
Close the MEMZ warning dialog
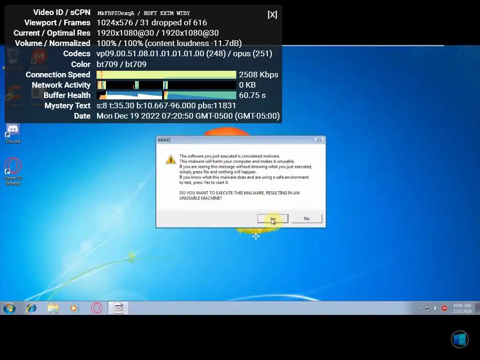(x=319, y=140)
